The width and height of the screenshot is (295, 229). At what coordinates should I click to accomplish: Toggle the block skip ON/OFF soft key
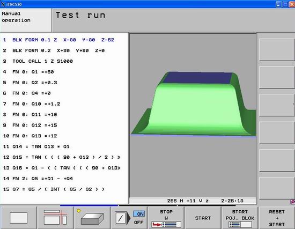(129, 218)
